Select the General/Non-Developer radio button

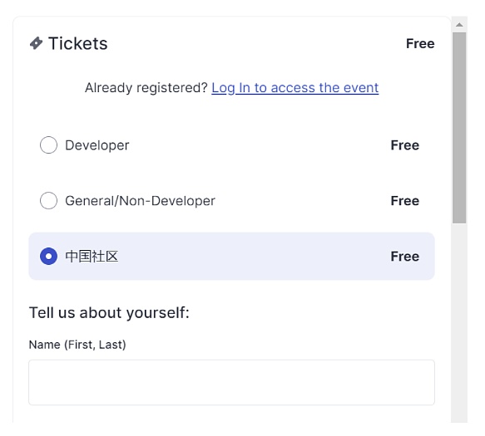pyautogui.click(x=48, y=201)
